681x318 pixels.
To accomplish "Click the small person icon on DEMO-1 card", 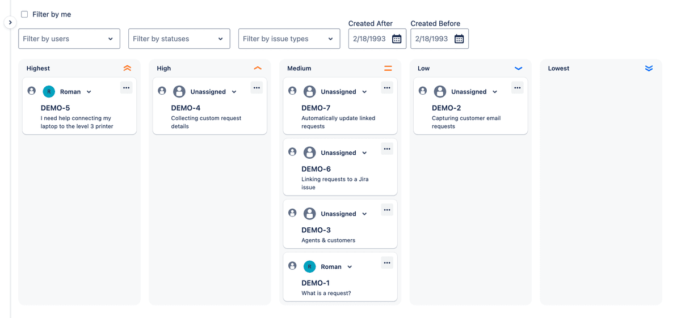I will [x=293, y=266].
